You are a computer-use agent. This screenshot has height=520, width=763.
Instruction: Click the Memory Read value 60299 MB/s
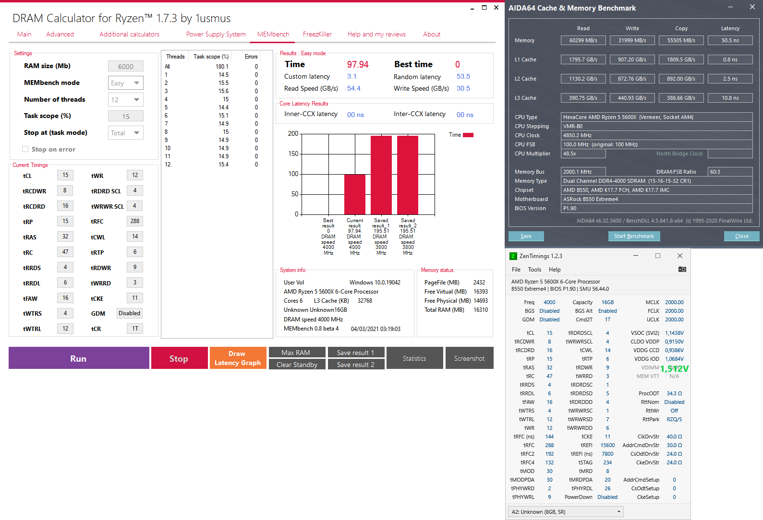click(x=583, y=40)
